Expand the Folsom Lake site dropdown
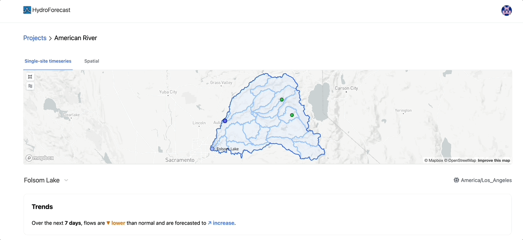 tap(46, 180)
